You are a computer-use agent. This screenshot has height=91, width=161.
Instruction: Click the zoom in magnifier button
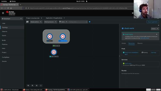(28, 85)
